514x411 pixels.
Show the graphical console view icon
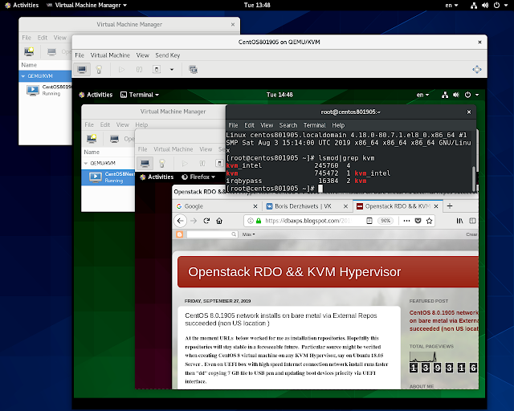(x=82, y=70)
